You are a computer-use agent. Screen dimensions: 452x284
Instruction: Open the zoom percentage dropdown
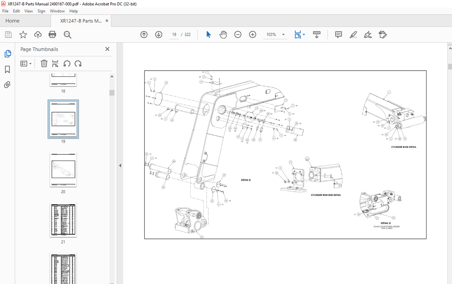282,34
